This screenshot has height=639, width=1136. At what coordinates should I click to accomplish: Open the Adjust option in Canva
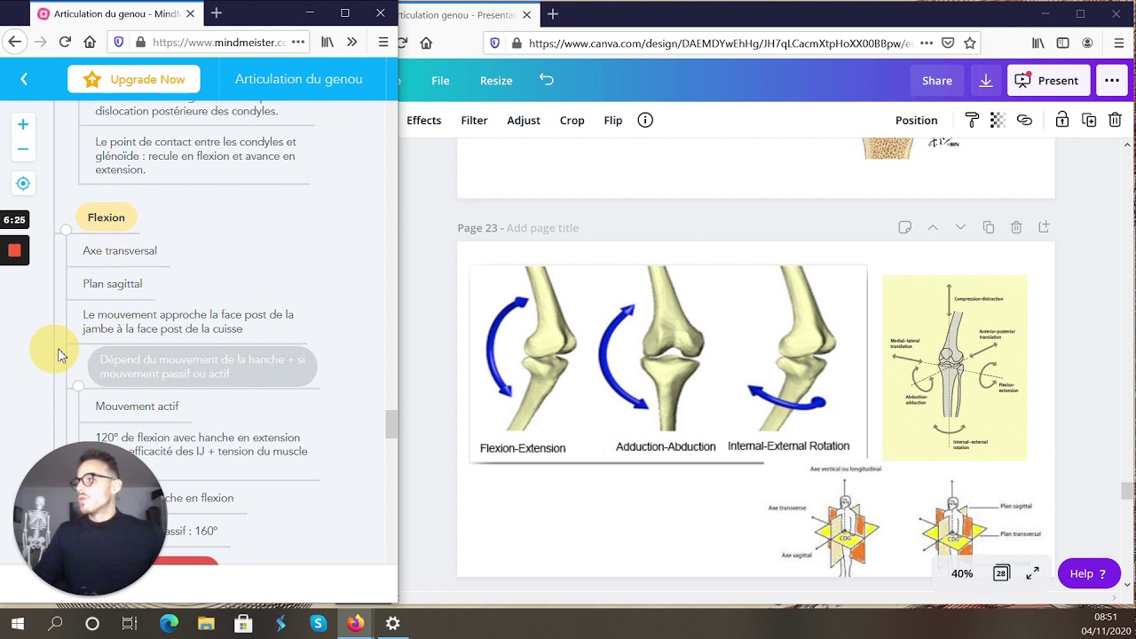pos(524,120)
